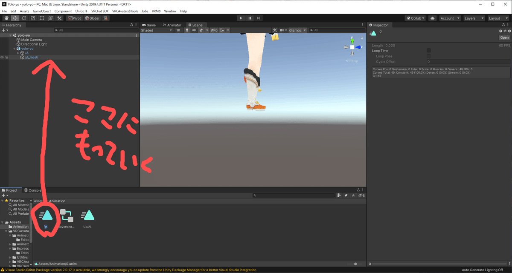
Task: Toggle scene effects icon
Action: pyautogui.click(x=201, y=30)
